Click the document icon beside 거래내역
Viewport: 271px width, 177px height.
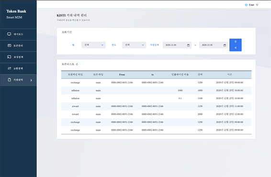[x=9, y=80]
